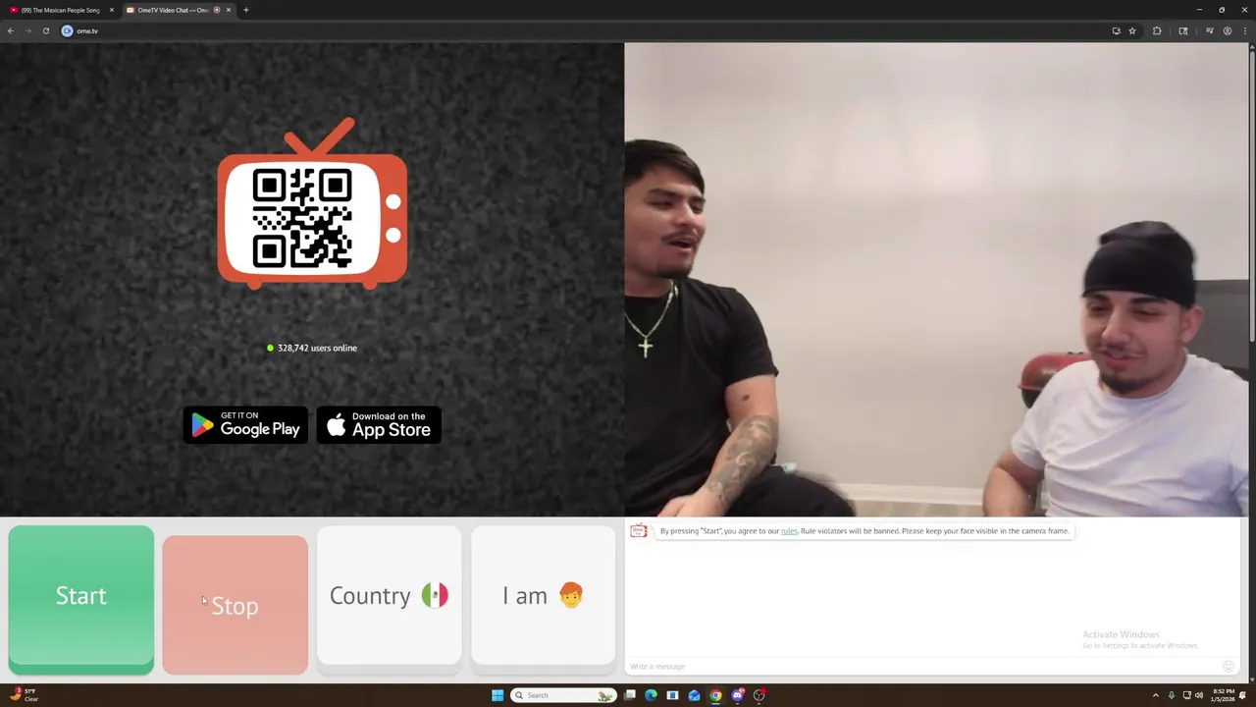Open the 'Download on the App Store' badge
The height and width of the screenshot is (707, 1256).
click(379, 425)
